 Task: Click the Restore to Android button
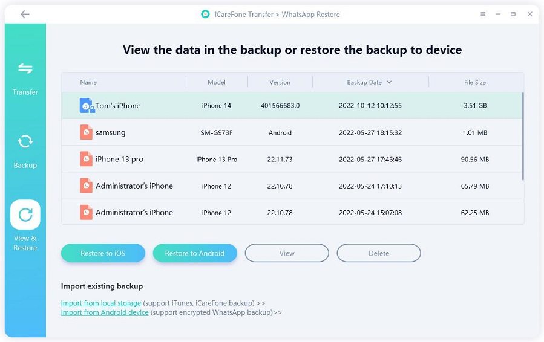pos(195,253)
